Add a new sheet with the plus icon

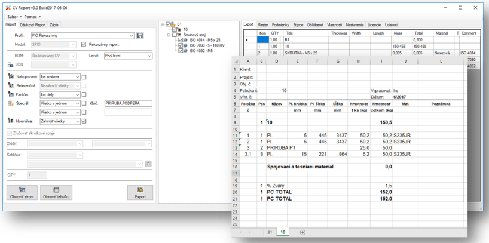[302, 231]
